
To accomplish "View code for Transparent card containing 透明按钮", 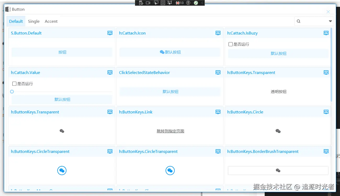I will (326, 72).
